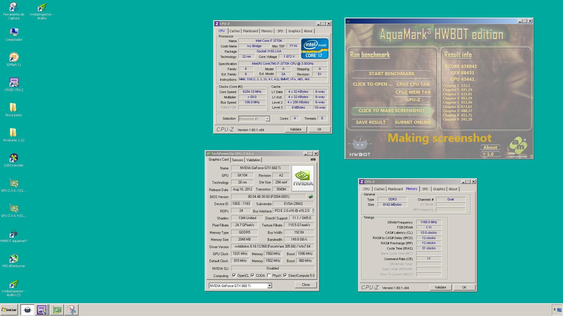Switch to AquaMark taskbar button

click(27, 310)
